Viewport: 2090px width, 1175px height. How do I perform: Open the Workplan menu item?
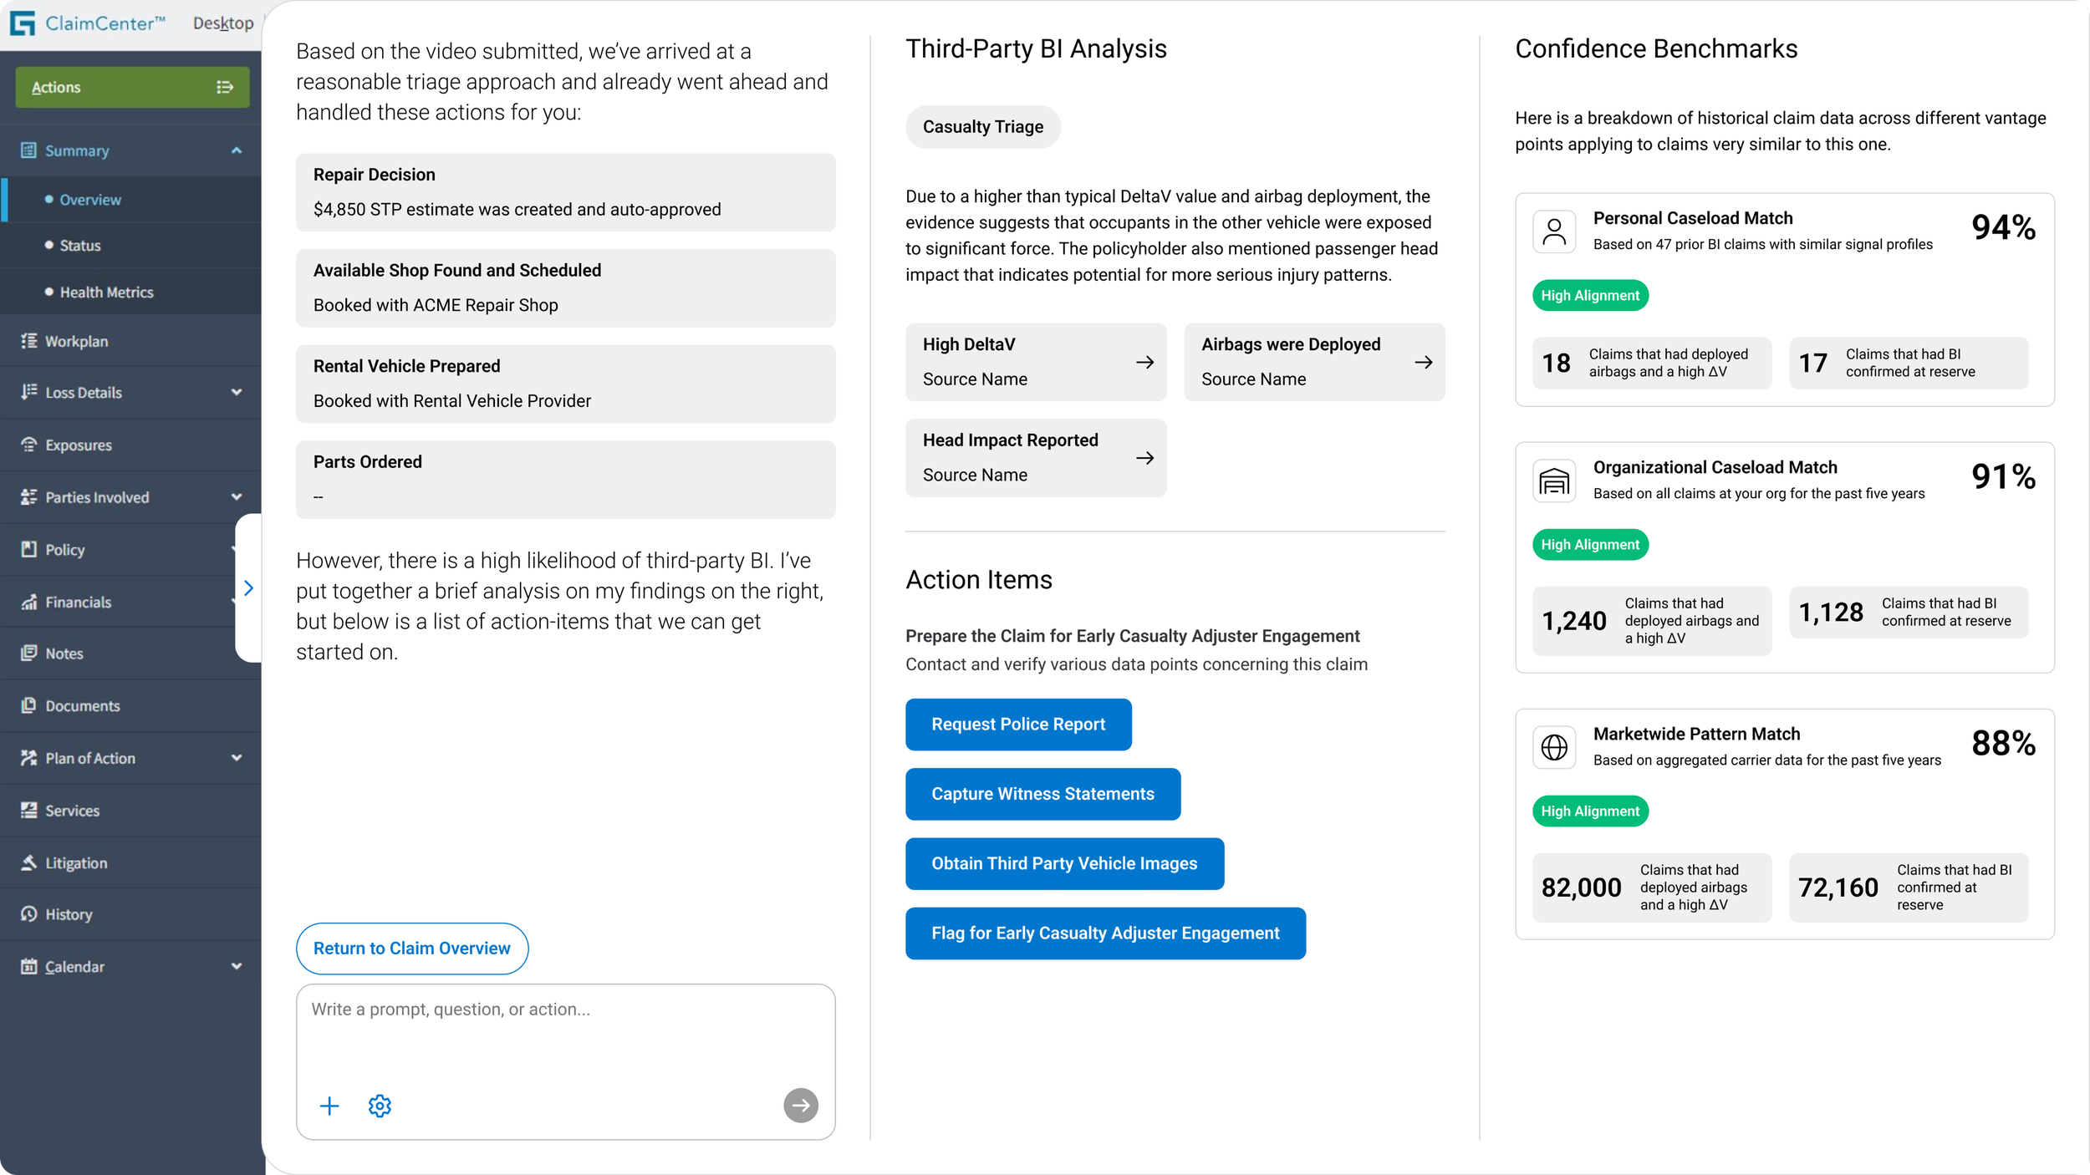click(130, 341)
